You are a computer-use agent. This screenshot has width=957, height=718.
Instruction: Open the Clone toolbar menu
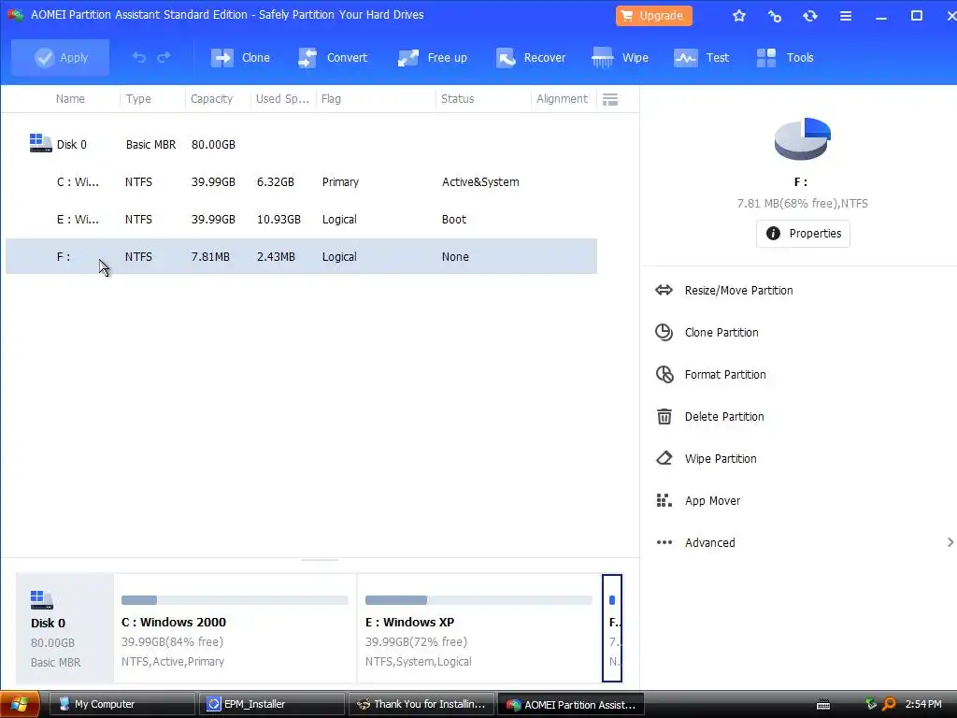[240, 57]
